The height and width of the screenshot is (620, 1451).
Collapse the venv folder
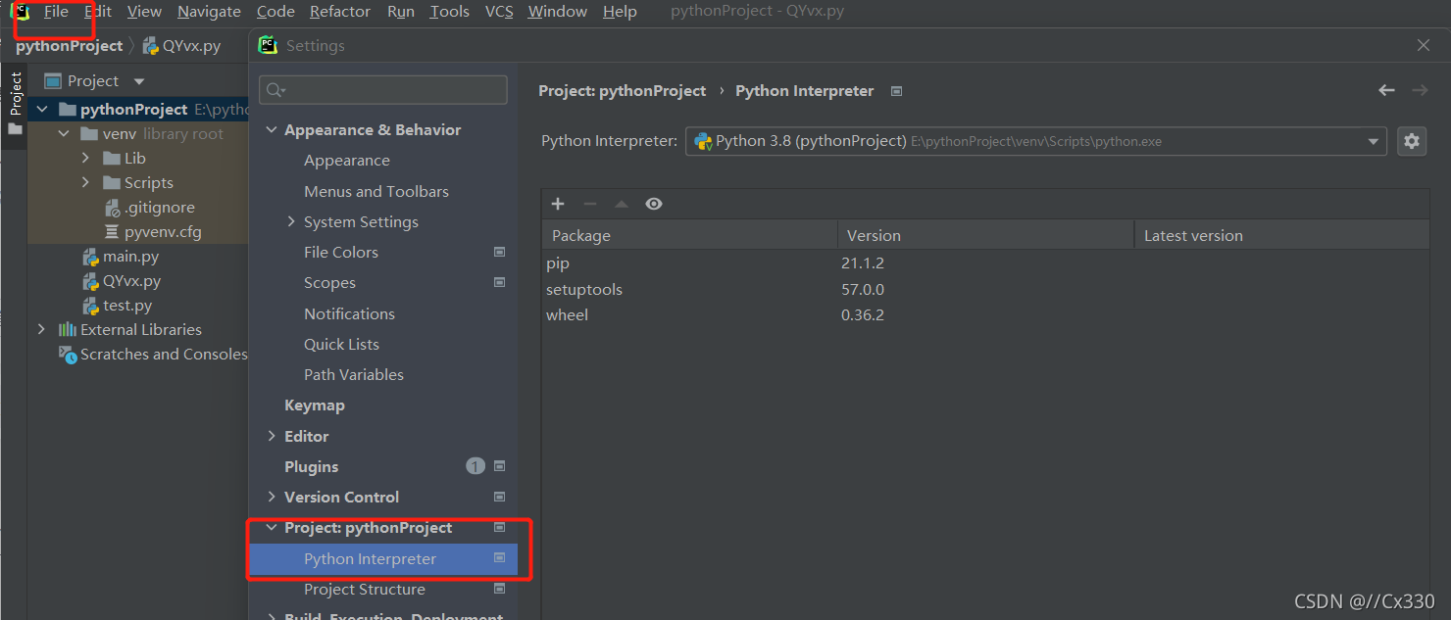64,134
